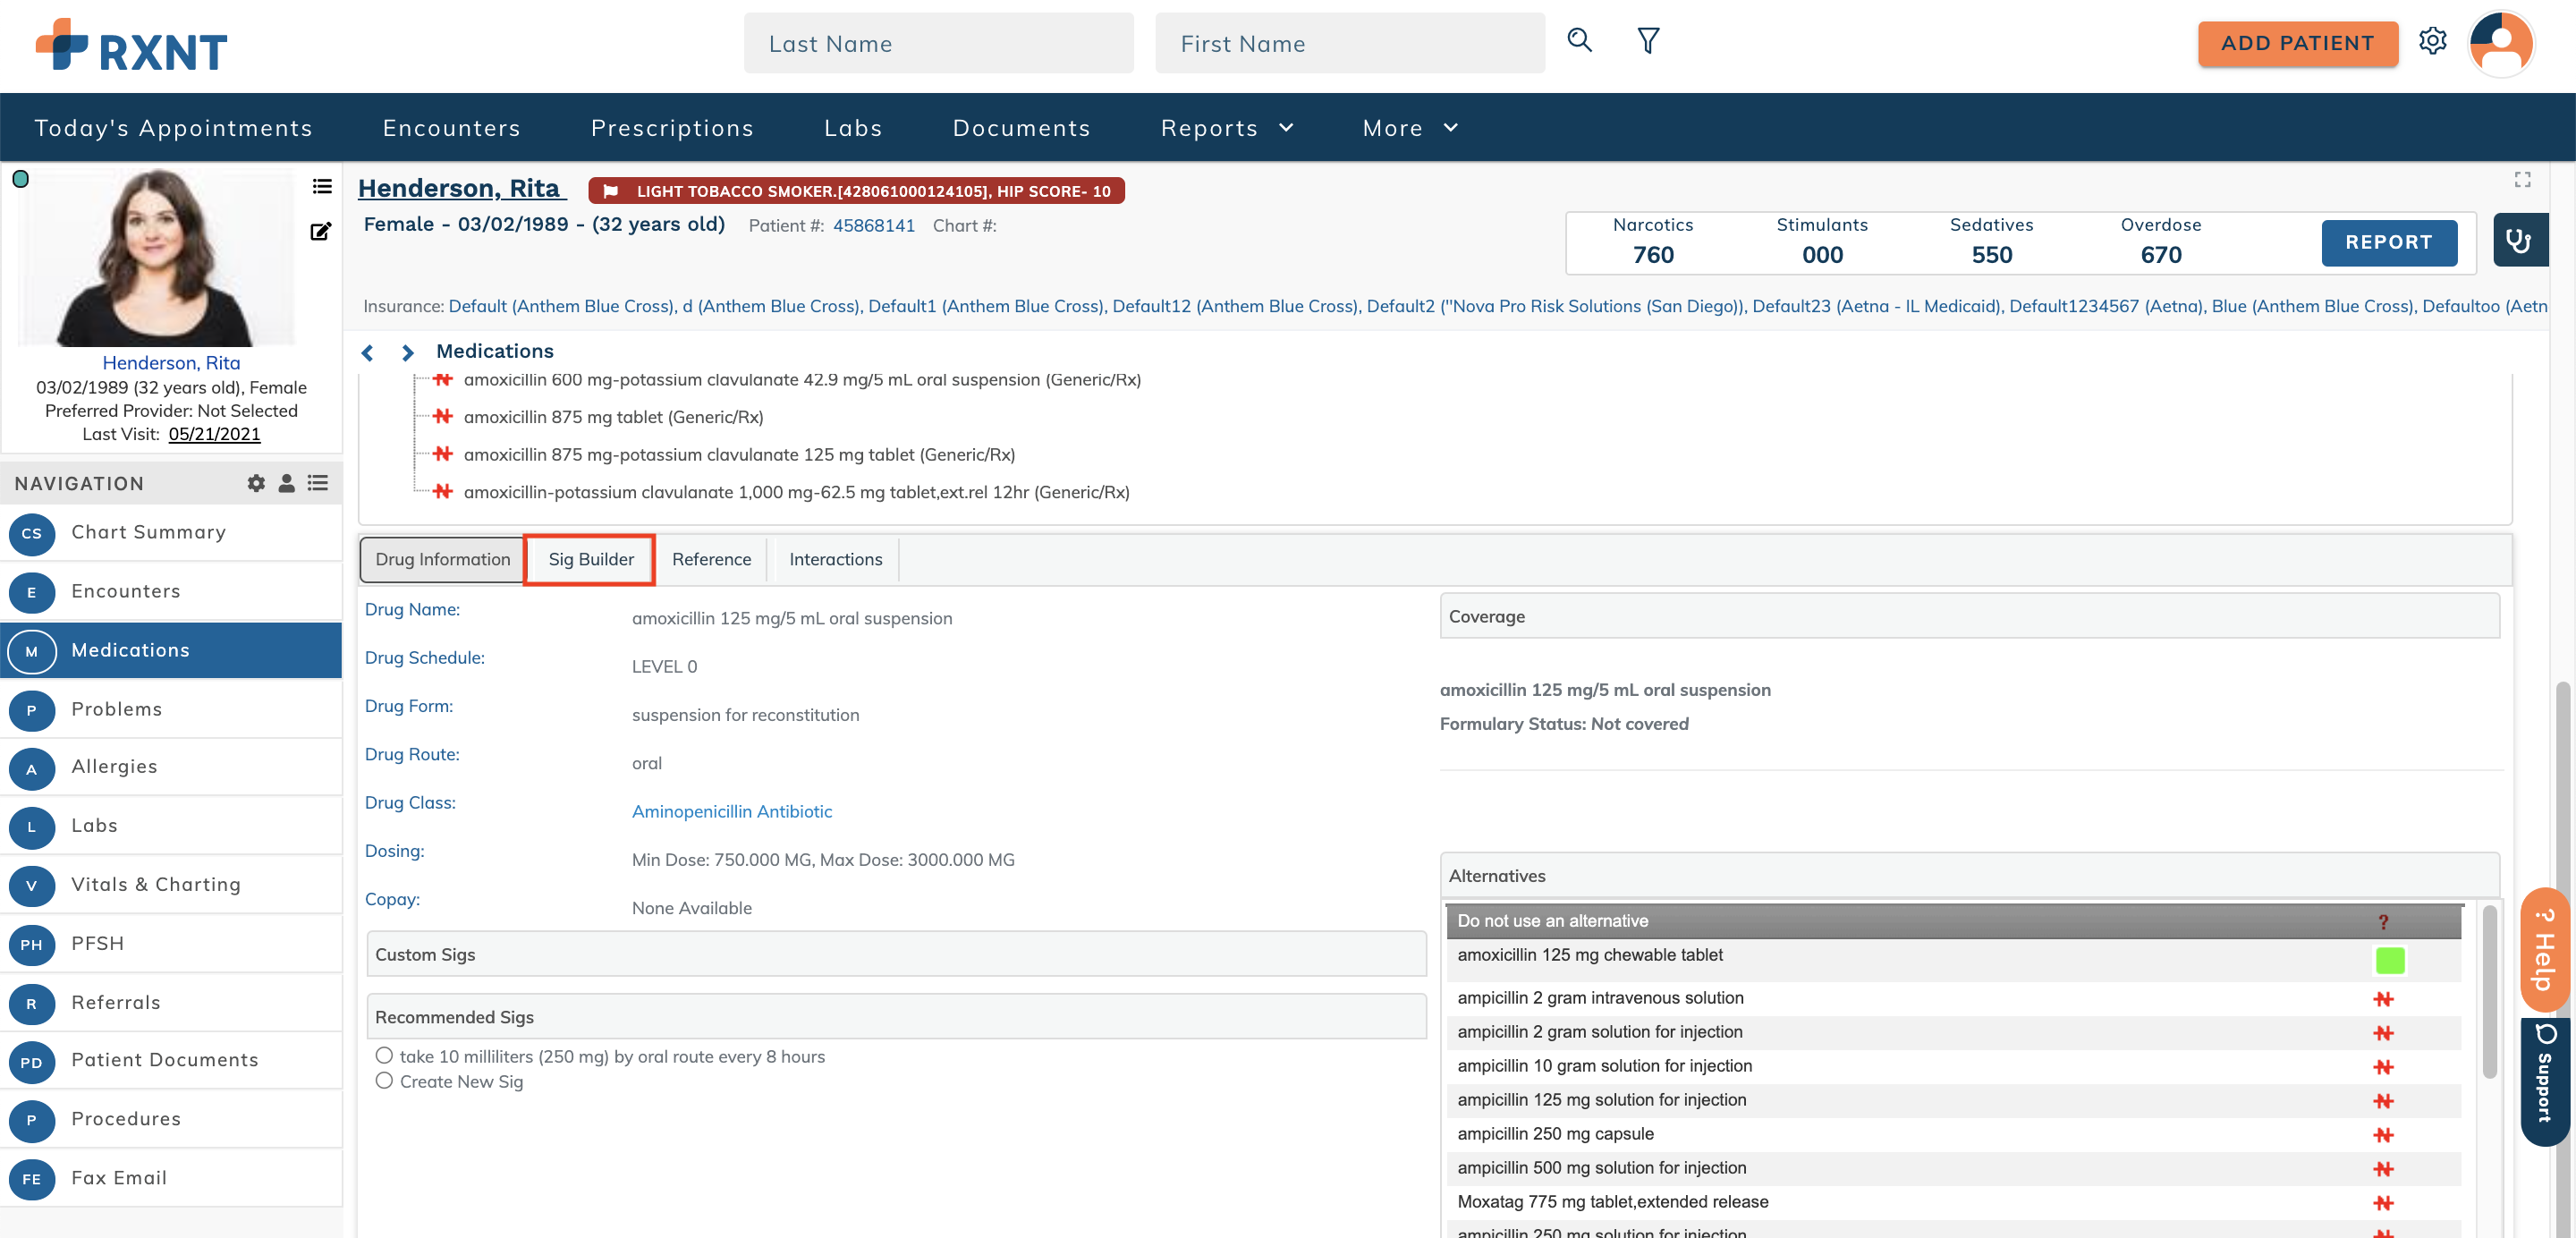The width and height of the screenshot is (2576, 1238).
Task: Select 'take 10 milliliters every 8 hours' sig
Action: pos(384,1055)
